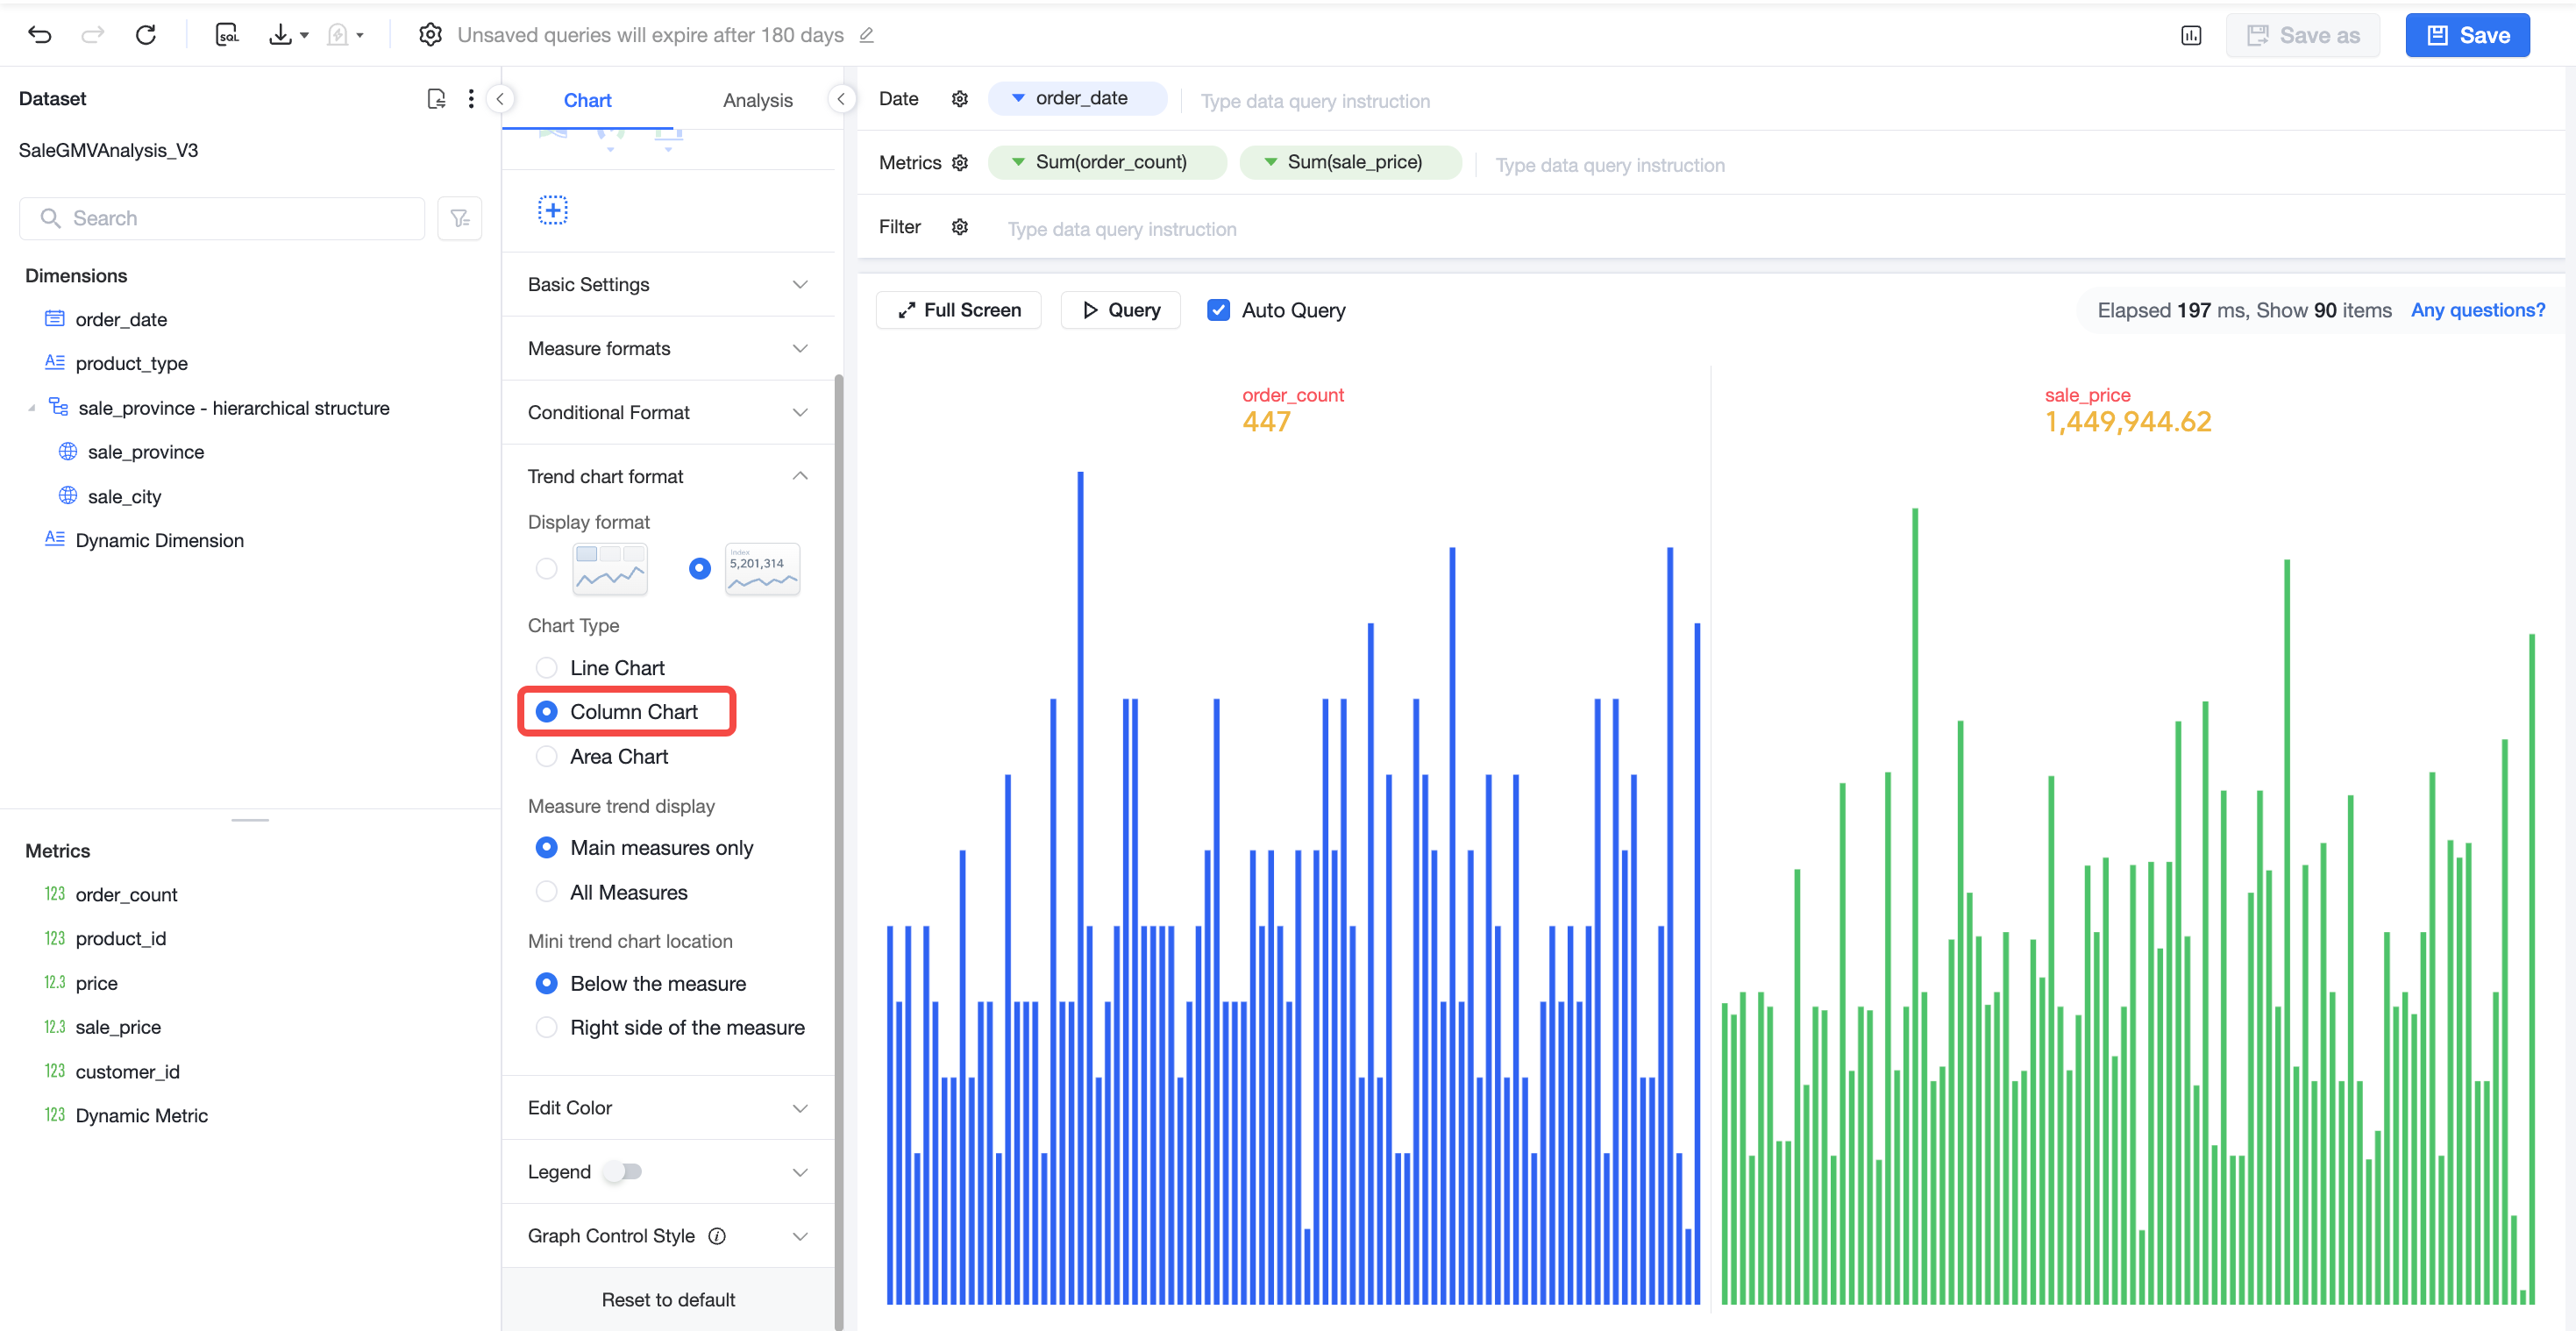2576x1331 pixels.
Task: Click the Reset to default button
Action: point(668,1299)
